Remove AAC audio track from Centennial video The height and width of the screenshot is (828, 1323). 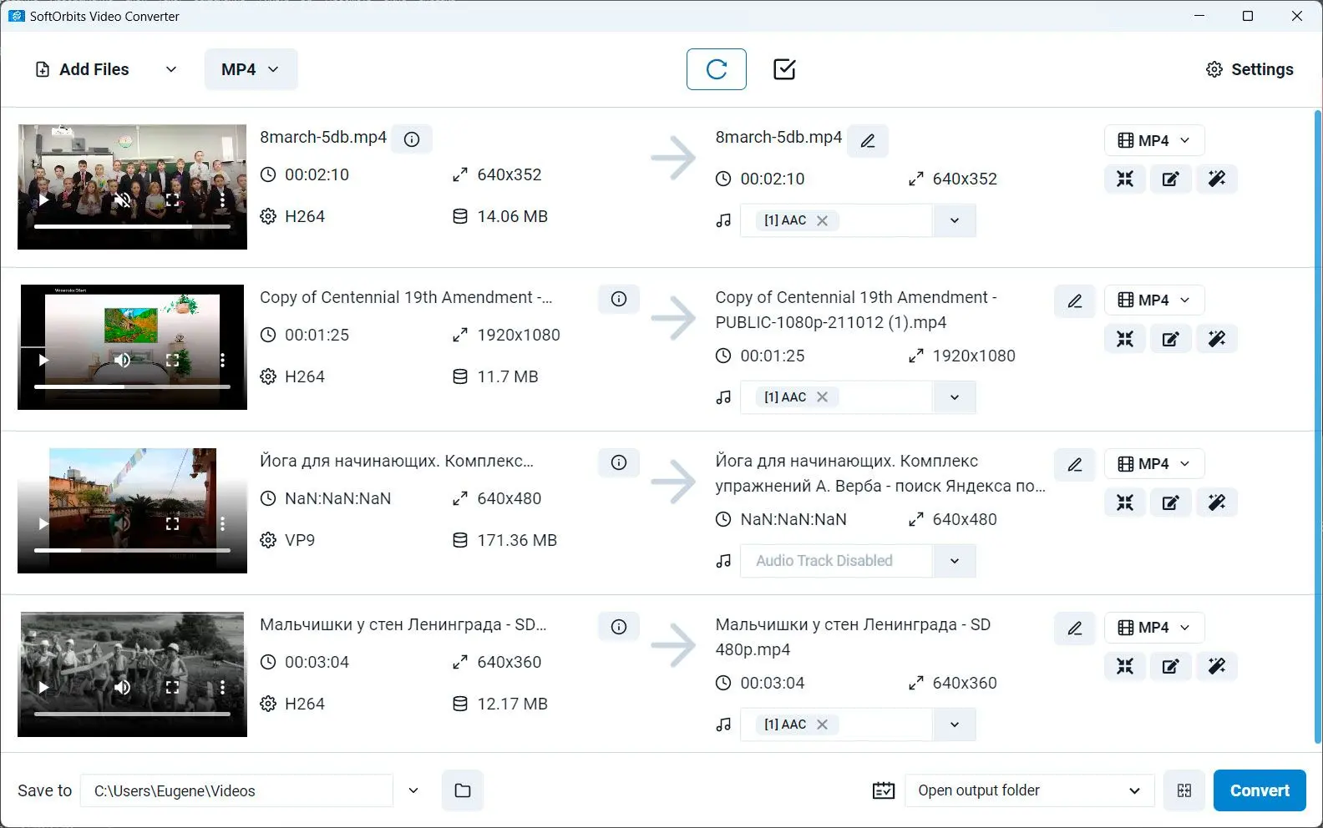click(x=822, y=397)
